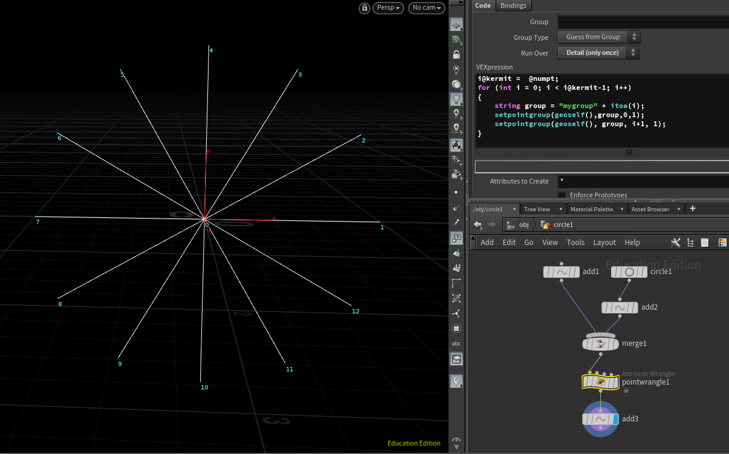729x454 pixels.
Task: Open the network wrench tools icon
Action: point(676,242)
